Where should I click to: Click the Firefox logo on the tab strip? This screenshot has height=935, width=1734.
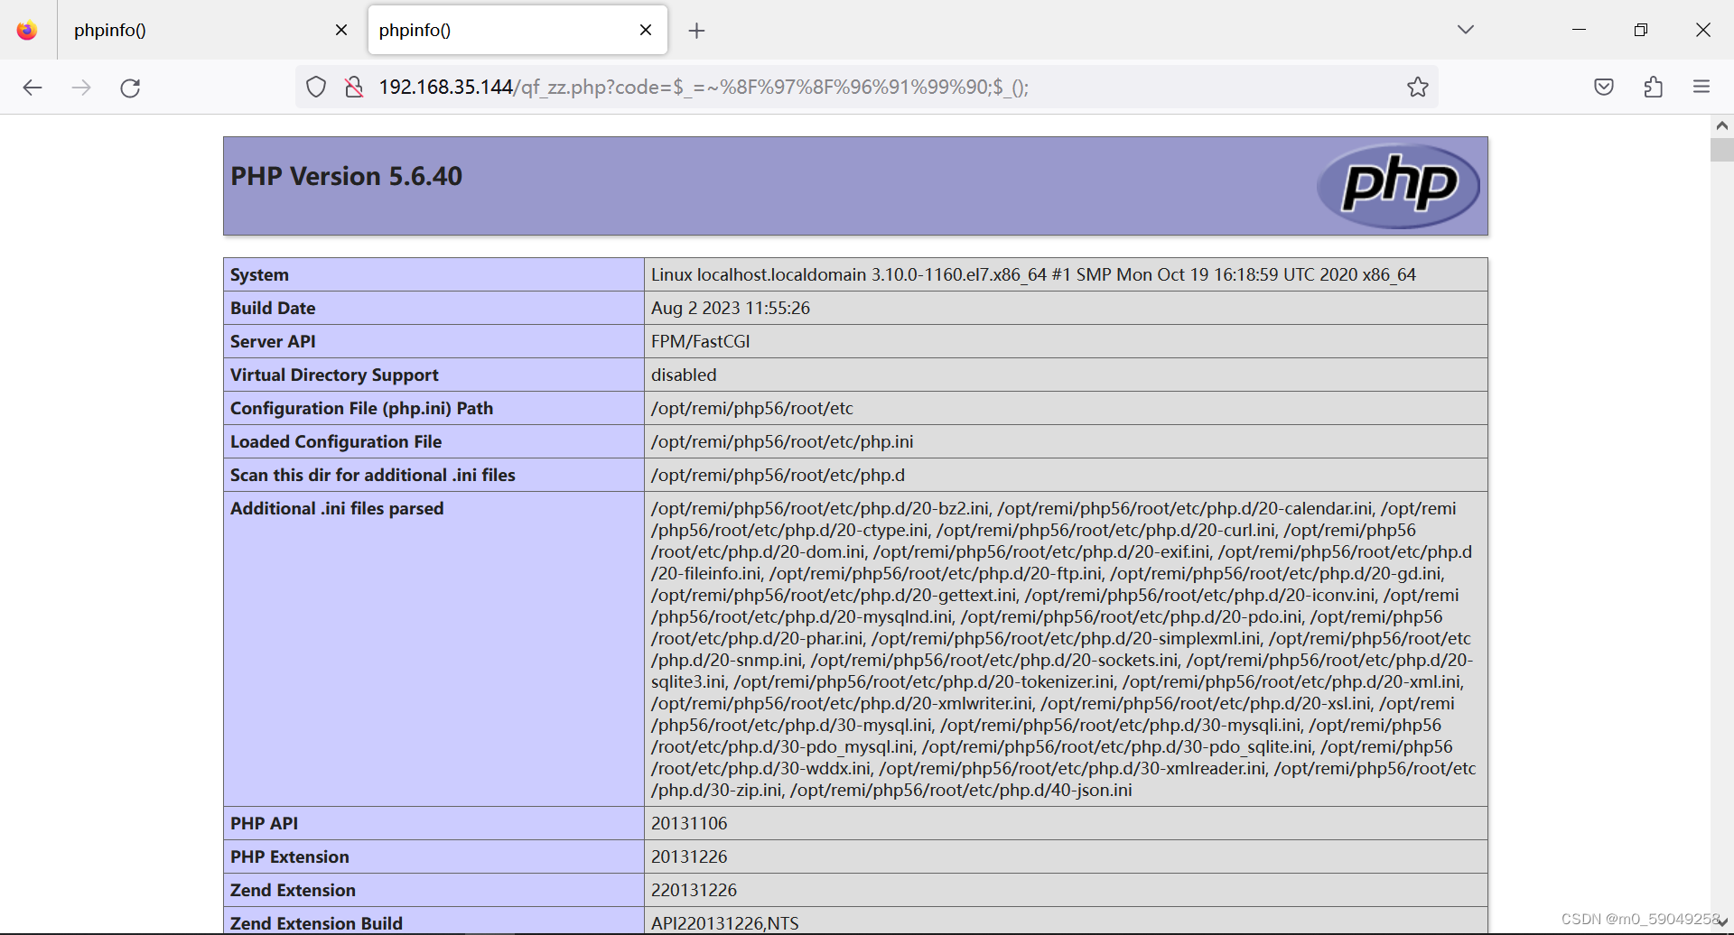pos(26,29)
